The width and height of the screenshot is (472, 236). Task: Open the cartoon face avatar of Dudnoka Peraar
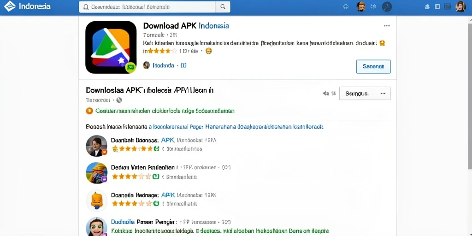(x=97, y=226)
